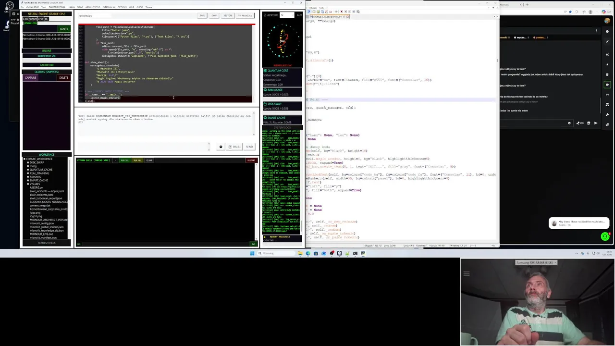Expand the COSMIC_WORKSPACE tree root

tap(24, 159)
